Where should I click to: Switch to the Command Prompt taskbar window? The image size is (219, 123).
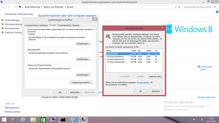pyautogui.click(x=63, y=120)
